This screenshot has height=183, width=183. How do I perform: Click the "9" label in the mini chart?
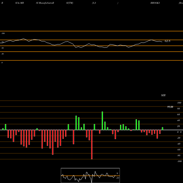click(117, 173)
